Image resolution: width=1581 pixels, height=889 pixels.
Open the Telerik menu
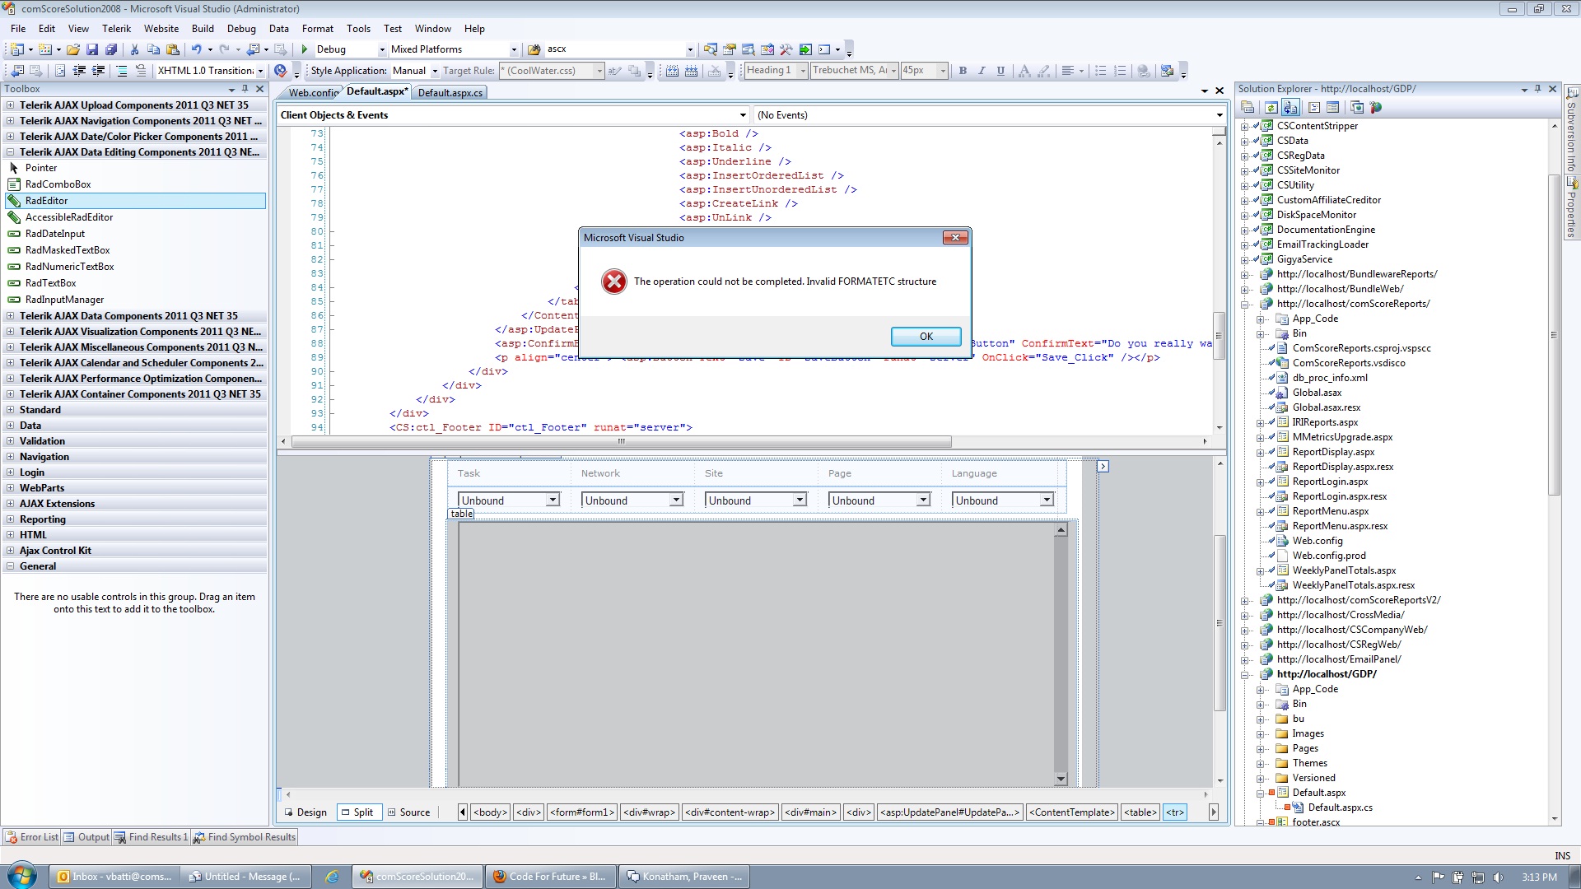click(x=116, y=28)
